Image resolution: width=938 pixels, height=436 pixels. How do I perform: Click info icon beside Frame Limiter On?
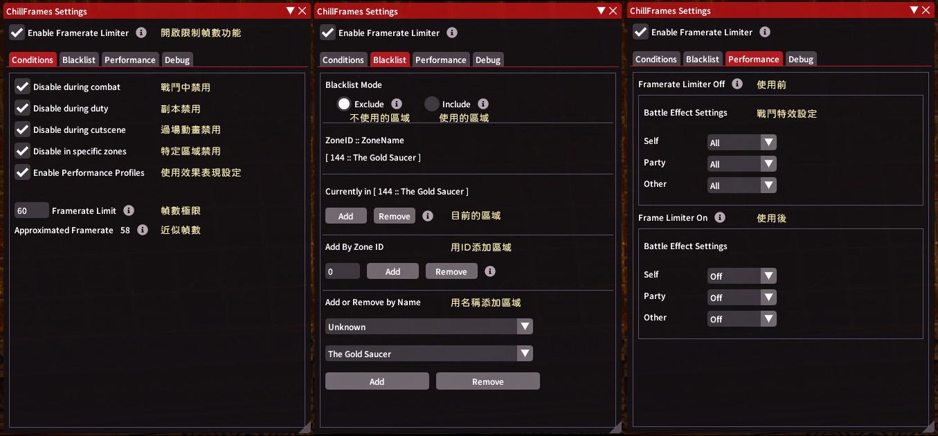coord(720,217)
